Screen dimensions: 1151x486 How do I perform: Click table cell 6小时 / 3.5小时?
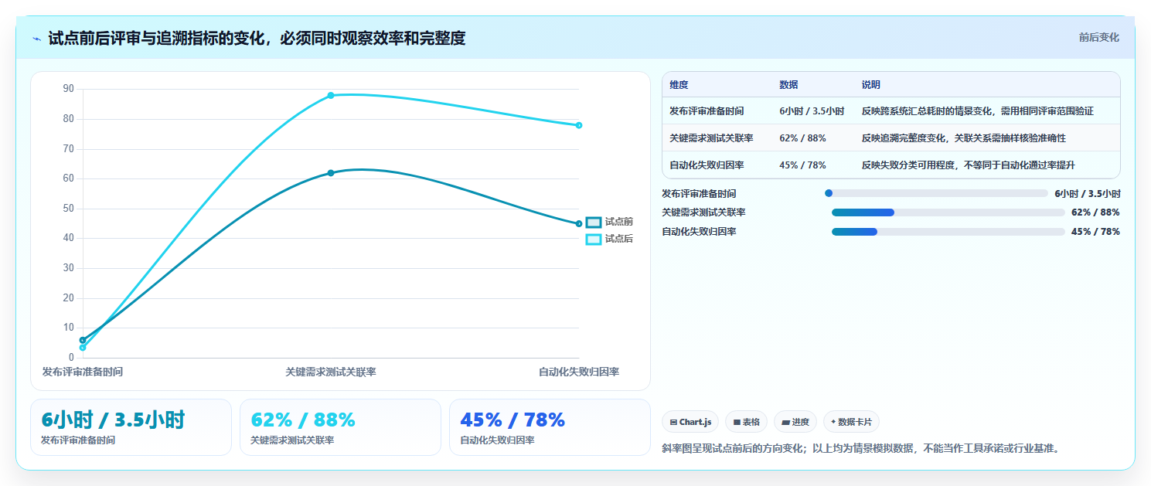[x=812, y=111]
